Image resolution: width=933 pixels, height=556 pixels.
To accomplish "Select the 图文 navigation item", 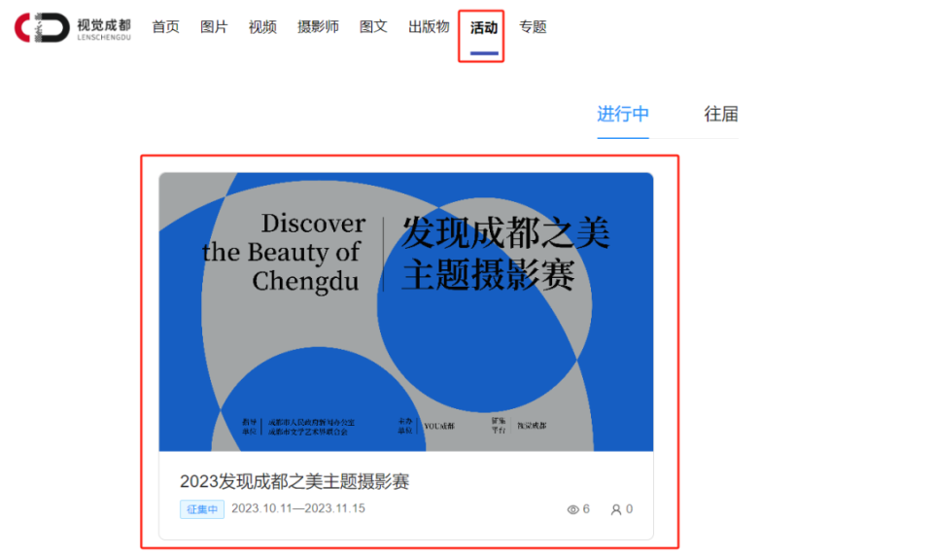I will (373, 27).
